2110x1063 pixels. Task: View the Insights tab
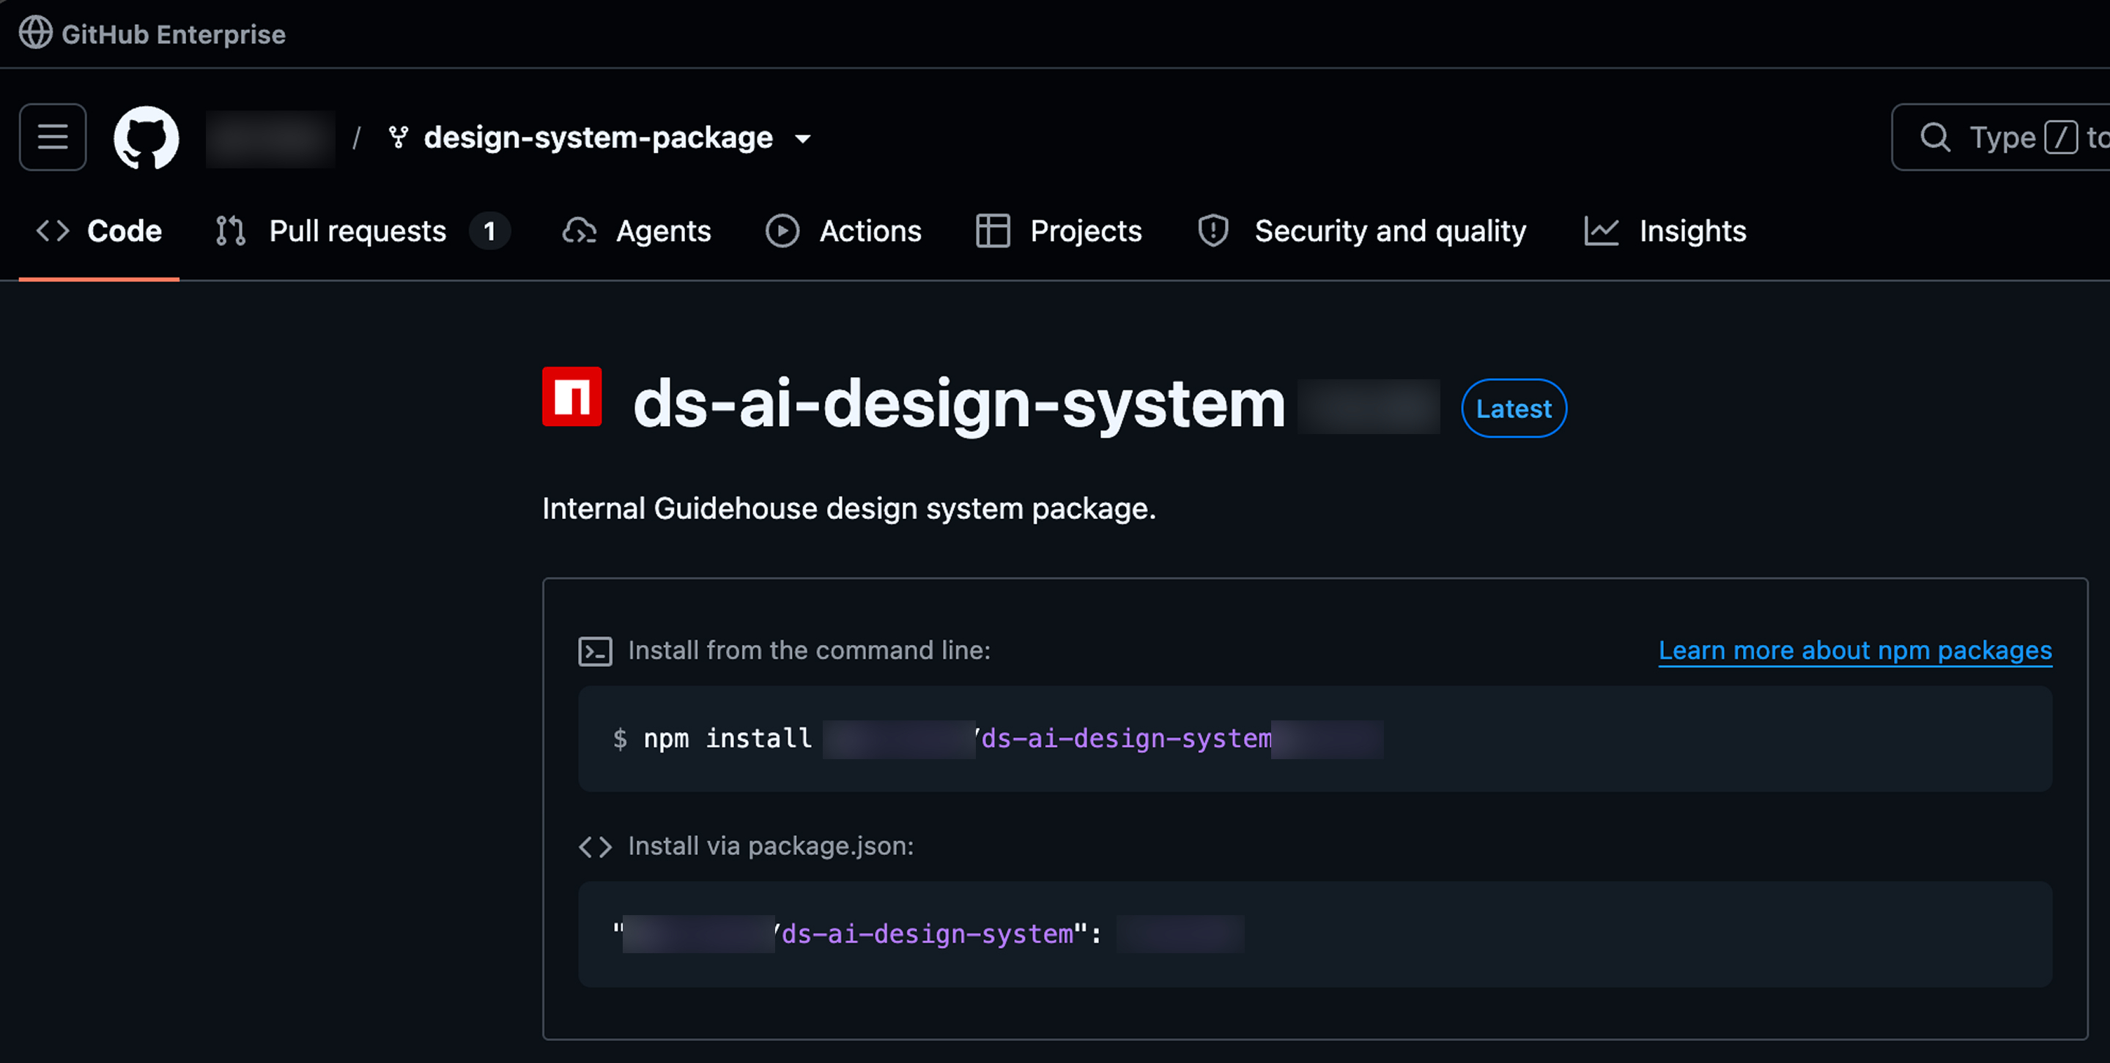pyautogui.click(x=1665, y=231)
